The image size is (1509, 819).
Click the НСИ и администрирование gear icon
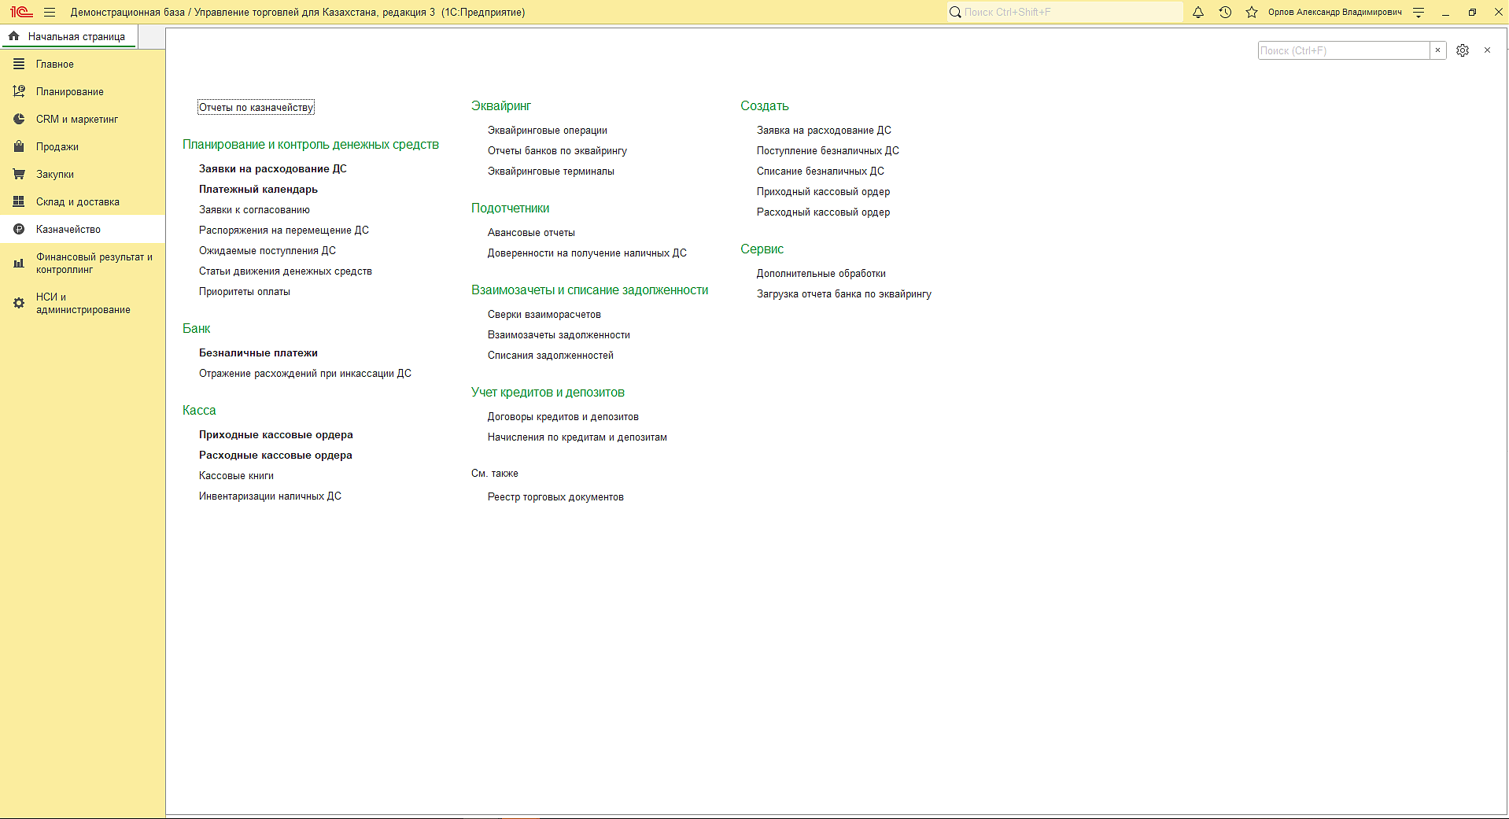19,303
